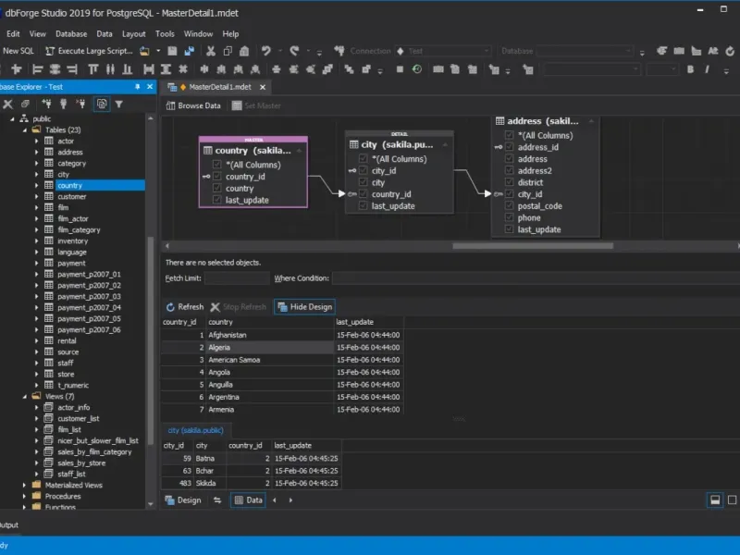This screenshot has height=555, width=740.
Task: Expand the Procedures folder
Action: [25, 496]
